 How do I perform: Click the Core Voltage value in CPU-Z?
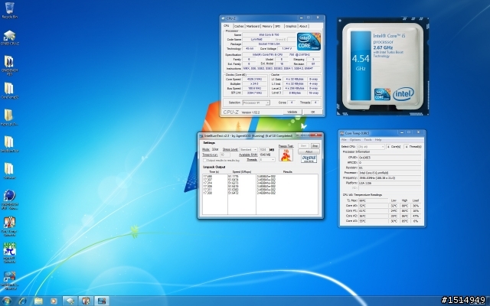(x=286, y=49)
